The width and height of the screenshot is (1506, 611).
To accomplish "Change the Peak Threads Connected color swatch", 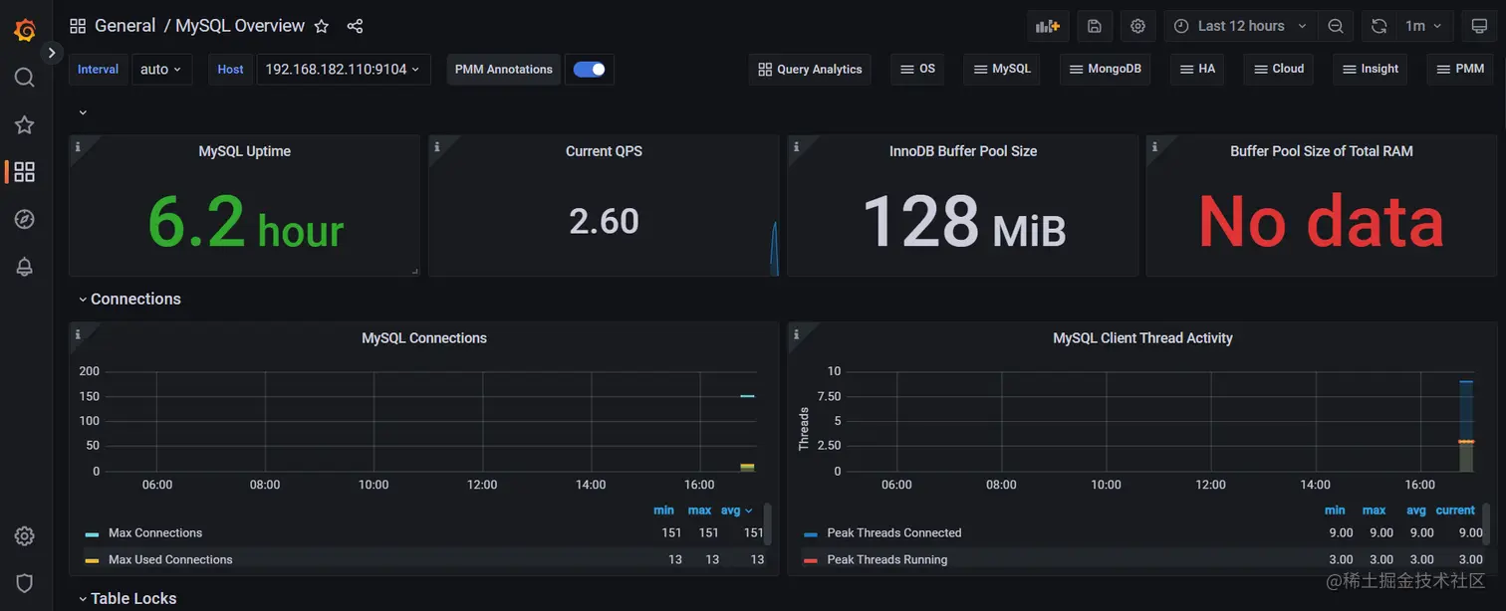I will pyautogui.click(x=810, y=534).
